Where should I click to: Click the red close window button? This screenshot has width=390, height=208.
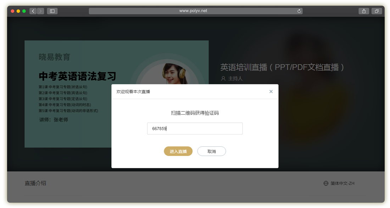(x=13, y=11)
